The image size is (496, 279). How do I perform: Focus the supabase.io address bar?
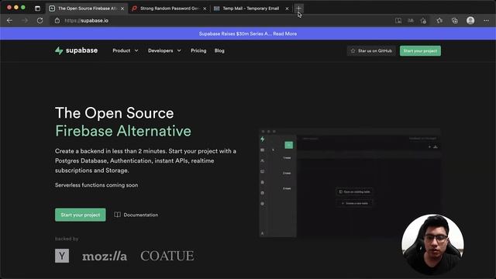tap(222, 21)
